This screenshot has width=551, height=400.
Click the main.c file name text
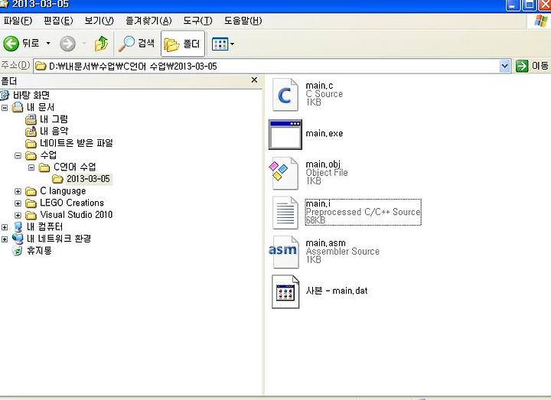pyautogui.click(x=319, y=86)
